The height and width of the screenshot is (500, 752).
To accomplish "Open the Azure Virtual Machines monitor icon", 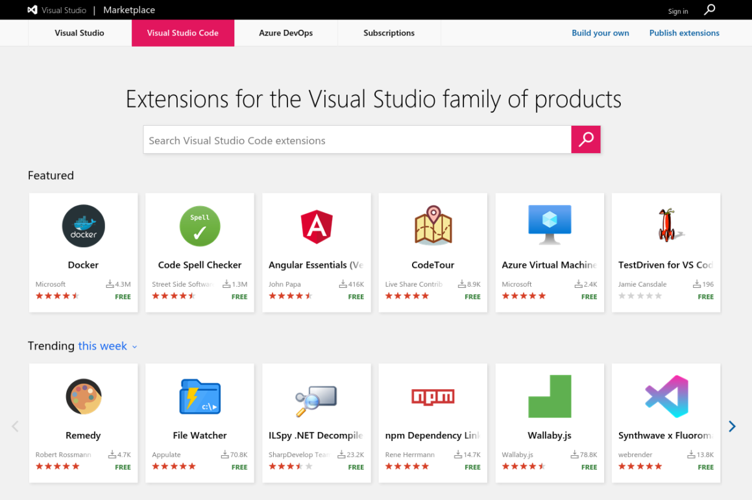I will (x=550, y=225).
